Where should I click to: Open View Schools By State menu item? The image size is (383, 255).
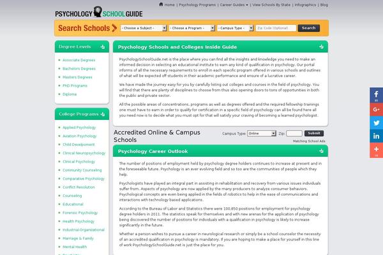(x=271, y=5)
